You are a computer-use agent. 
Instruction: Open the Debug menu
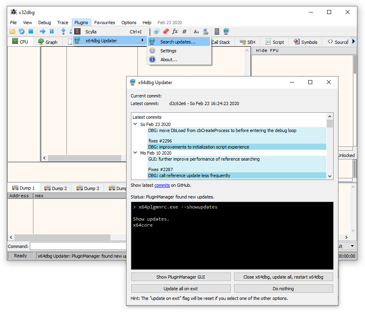coord(44,23)
